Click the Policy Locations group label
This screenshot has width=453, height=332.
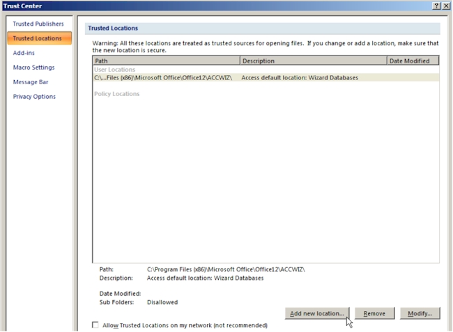[x=116, y=94]
